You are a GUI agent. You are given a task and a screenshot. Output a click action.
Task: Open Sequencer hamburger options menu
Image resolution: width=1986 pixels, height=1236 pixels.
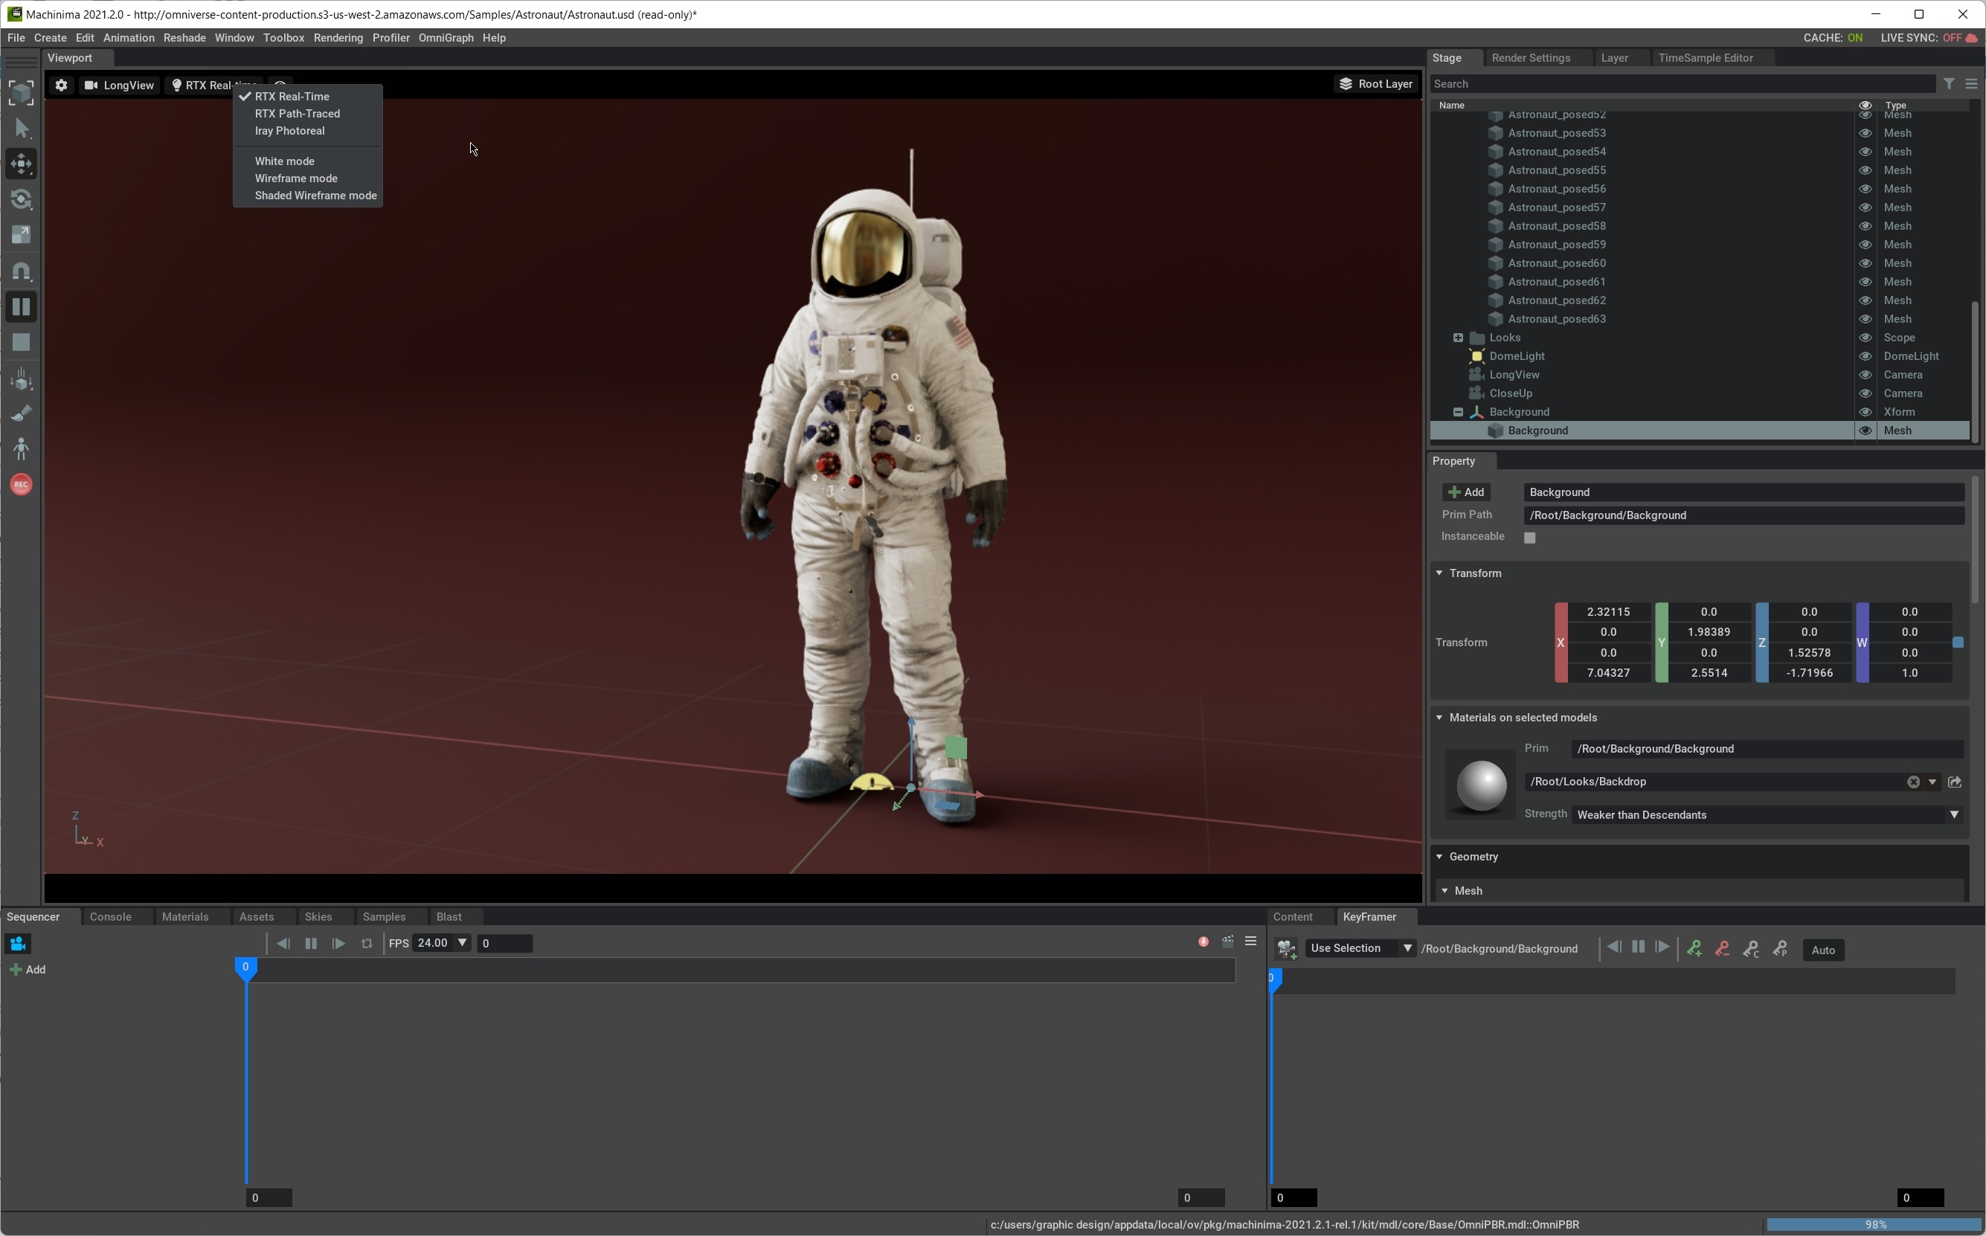(1250, 942)
